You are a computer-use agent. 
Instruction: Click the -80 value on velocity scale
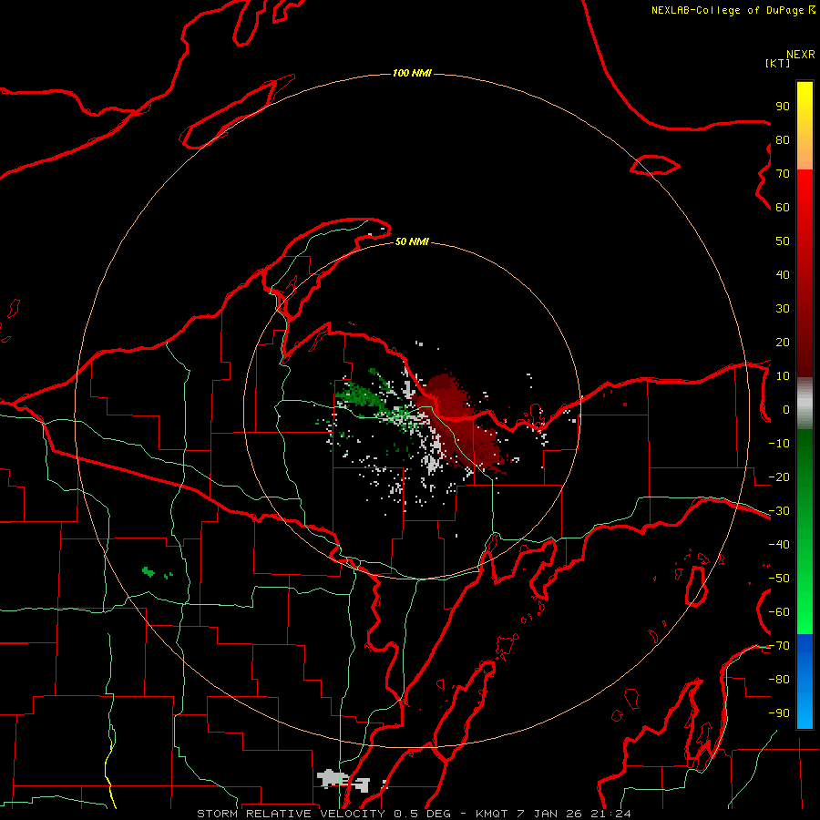(x=779, y=680)
